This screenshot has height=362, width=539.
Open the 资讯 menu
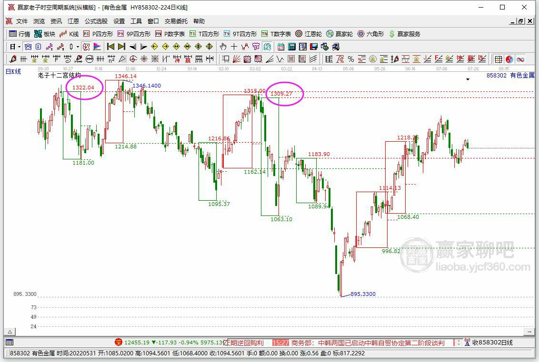56,21
